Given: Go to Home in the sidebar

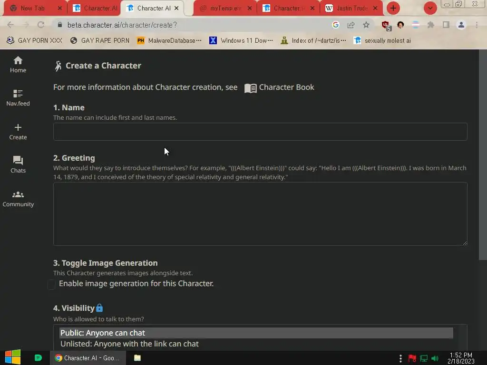Looking at the screenshot, I should (18, 65).
